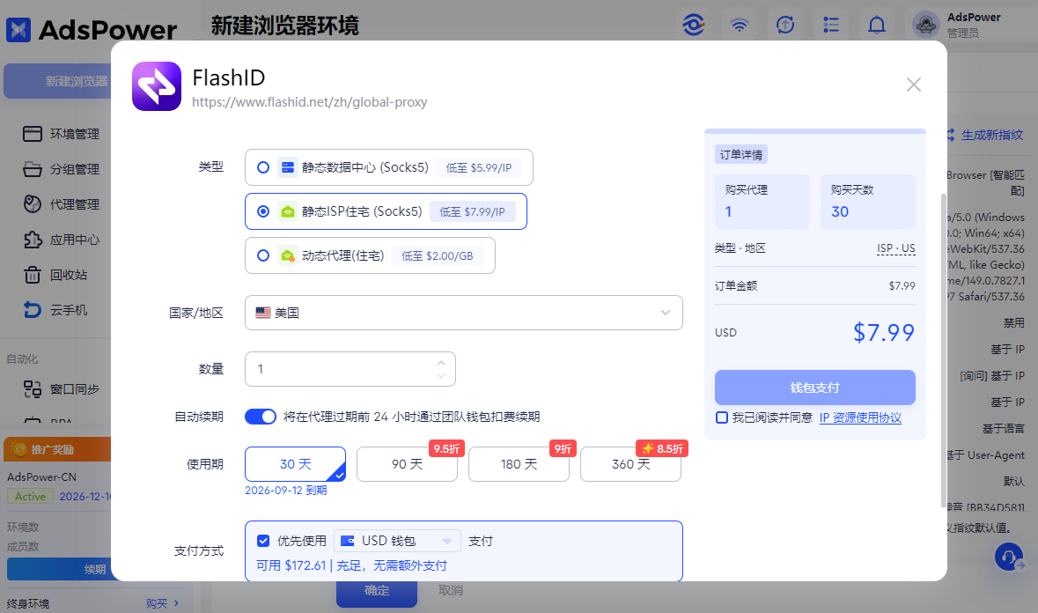Viewport: 1038px width, 613px height.
Task: Click the 购买天数 value 30
Action: 839,212
